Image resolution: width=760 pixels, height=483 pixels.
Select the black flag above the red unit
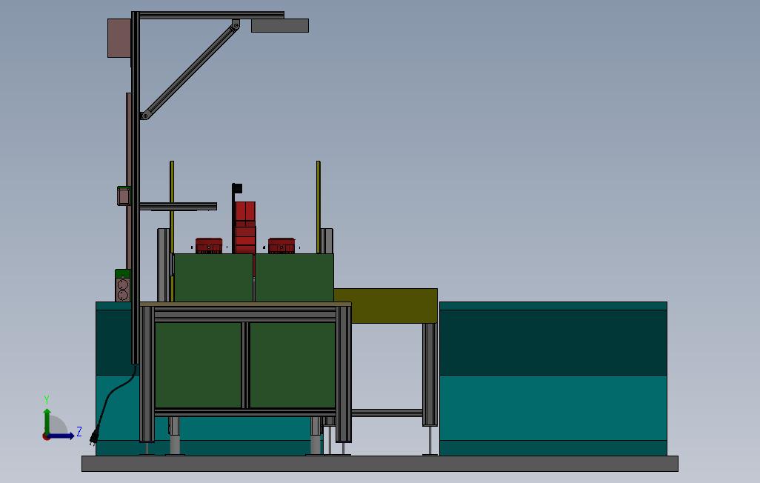(236, 189)
